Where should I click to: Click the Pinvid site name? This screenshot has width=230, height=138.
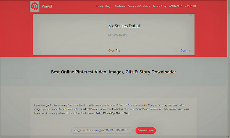(x=47, y=6)
